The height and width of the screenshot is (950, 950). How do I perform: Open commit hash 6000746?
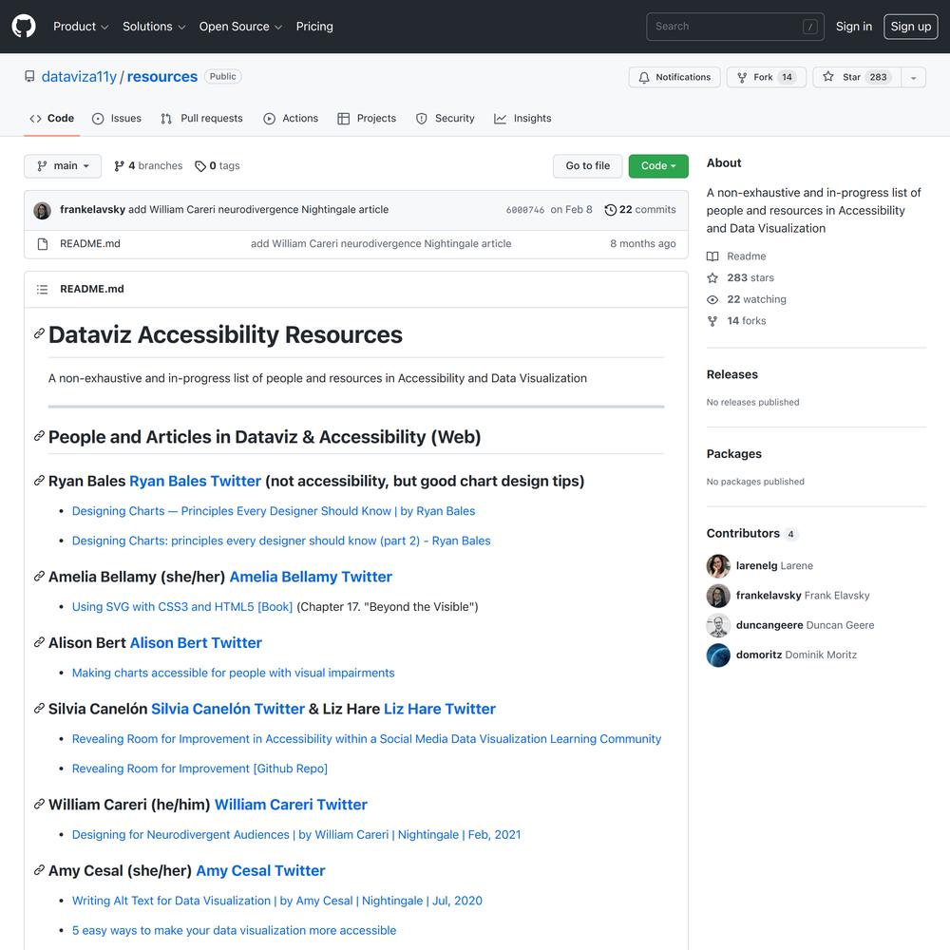click(524, 210)
